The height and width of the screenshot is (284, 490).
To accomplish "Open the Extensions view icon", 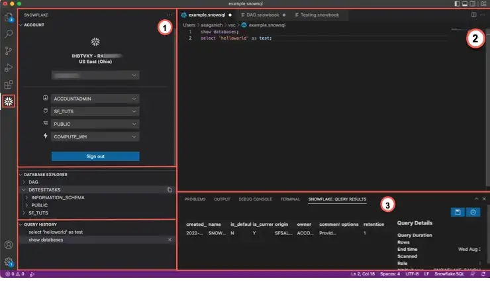I will (x=9, y=84).
